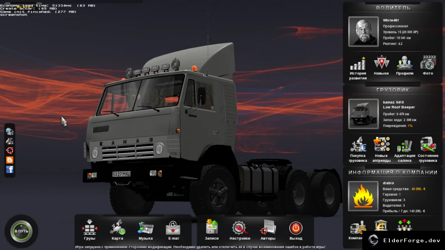Open the Адаптация салона icon
Screen dimensions: 445x250
click(x=405, y=145)
